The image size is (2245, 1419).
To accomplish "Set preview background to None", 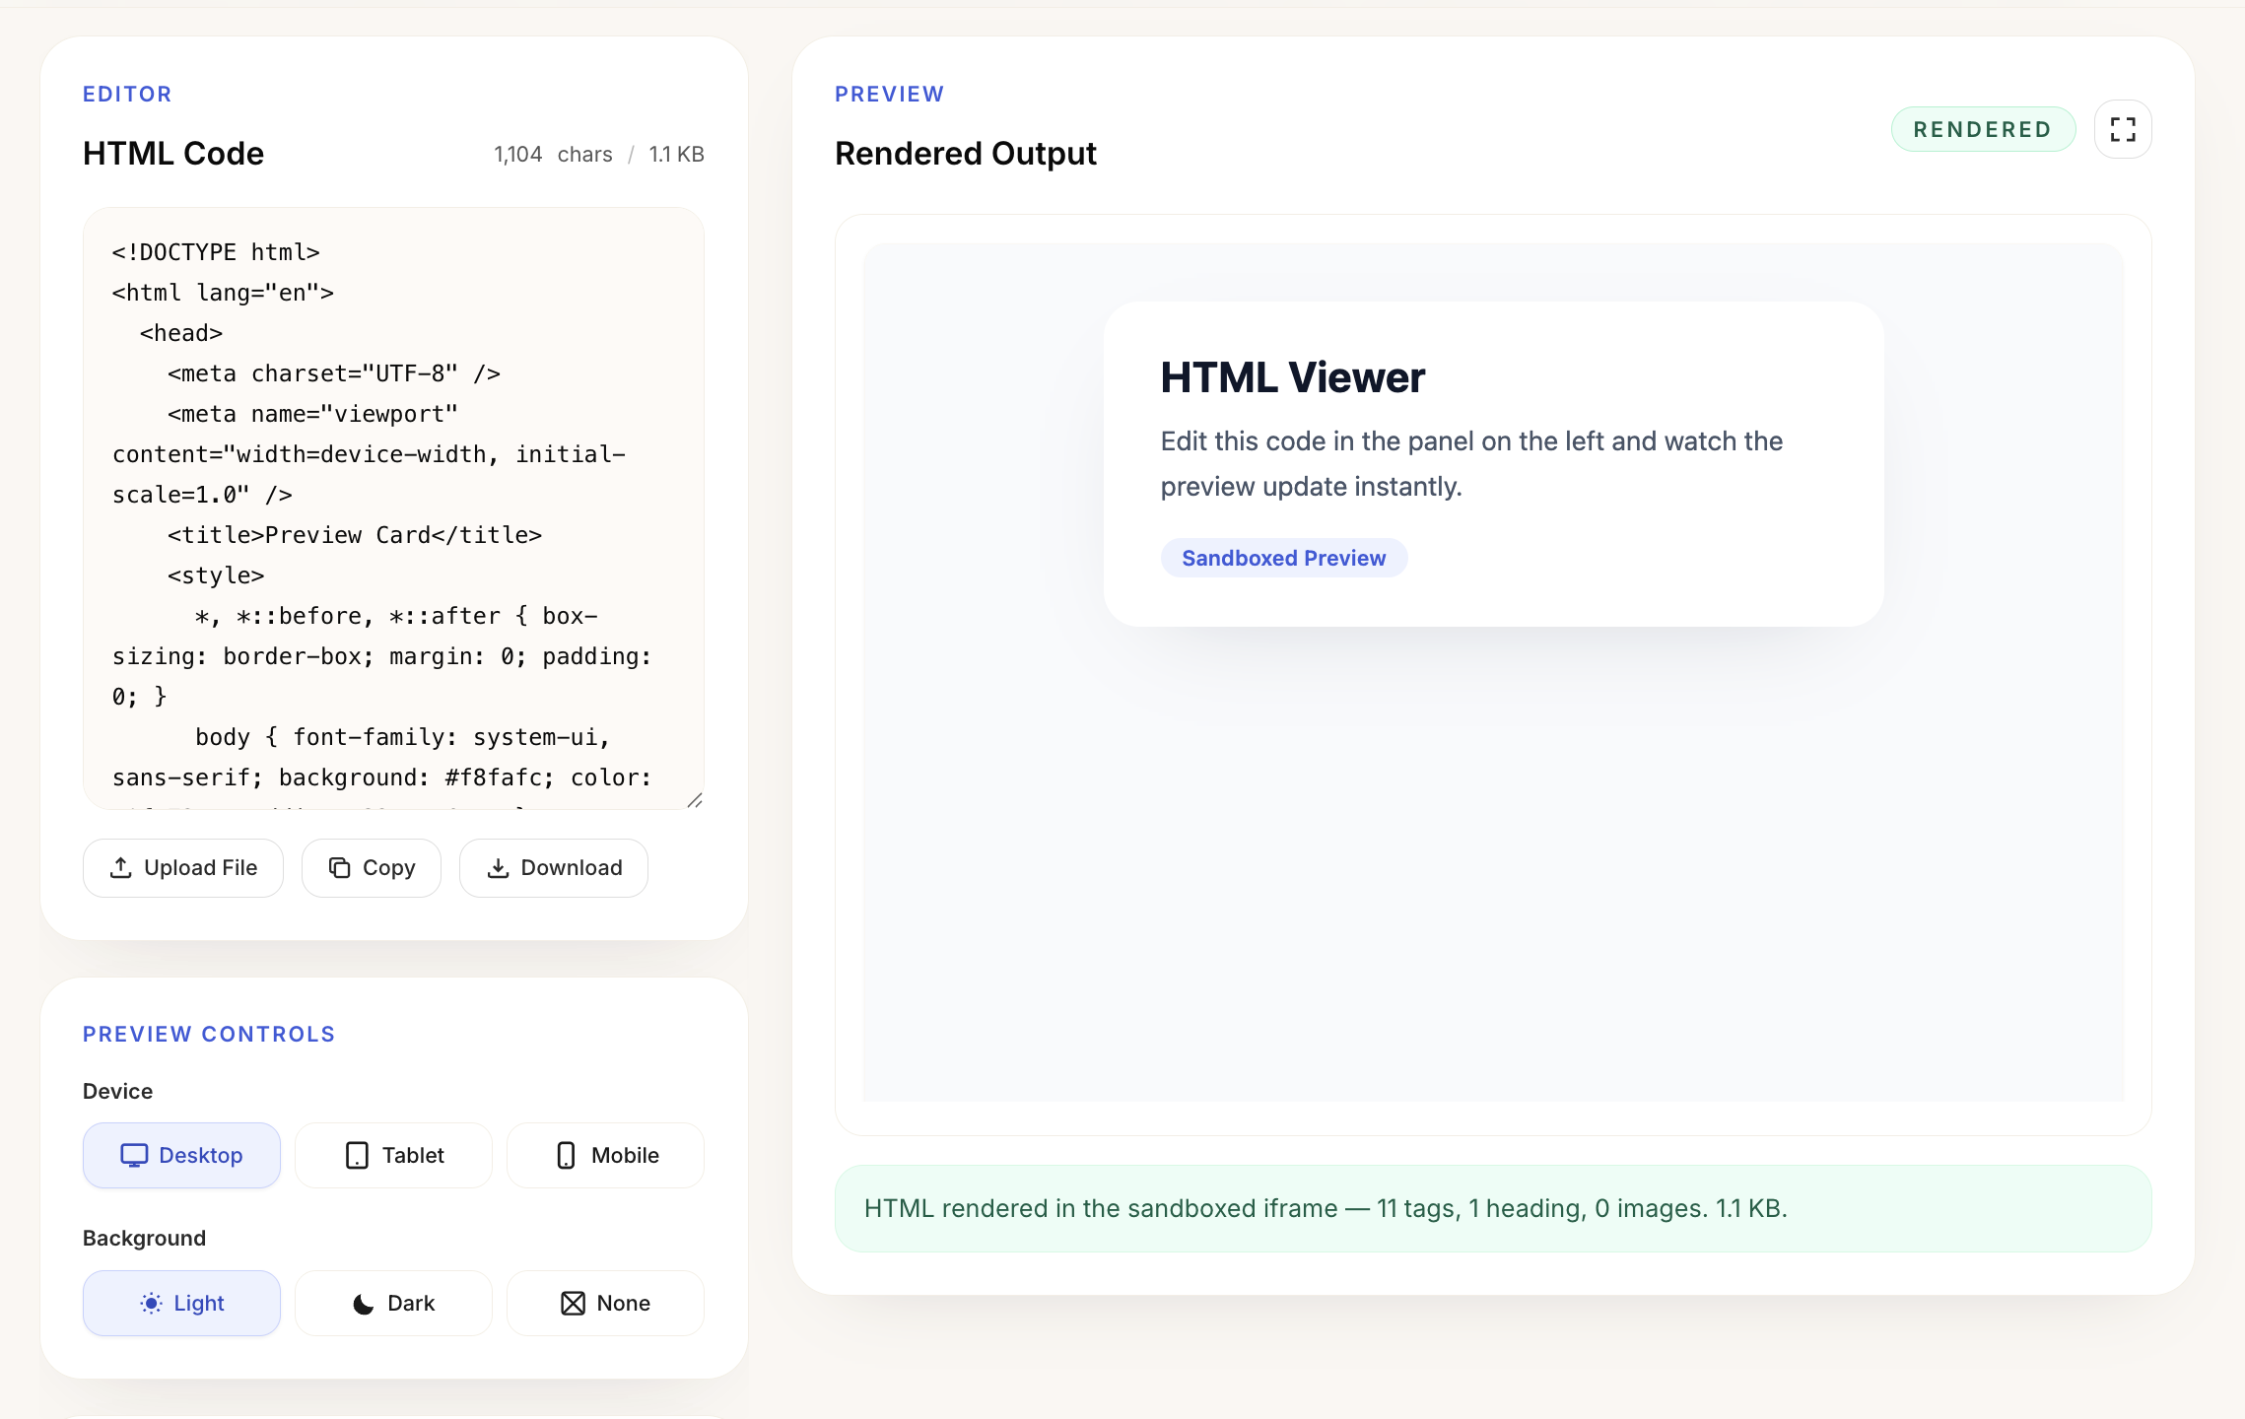I will [606, 1303].
